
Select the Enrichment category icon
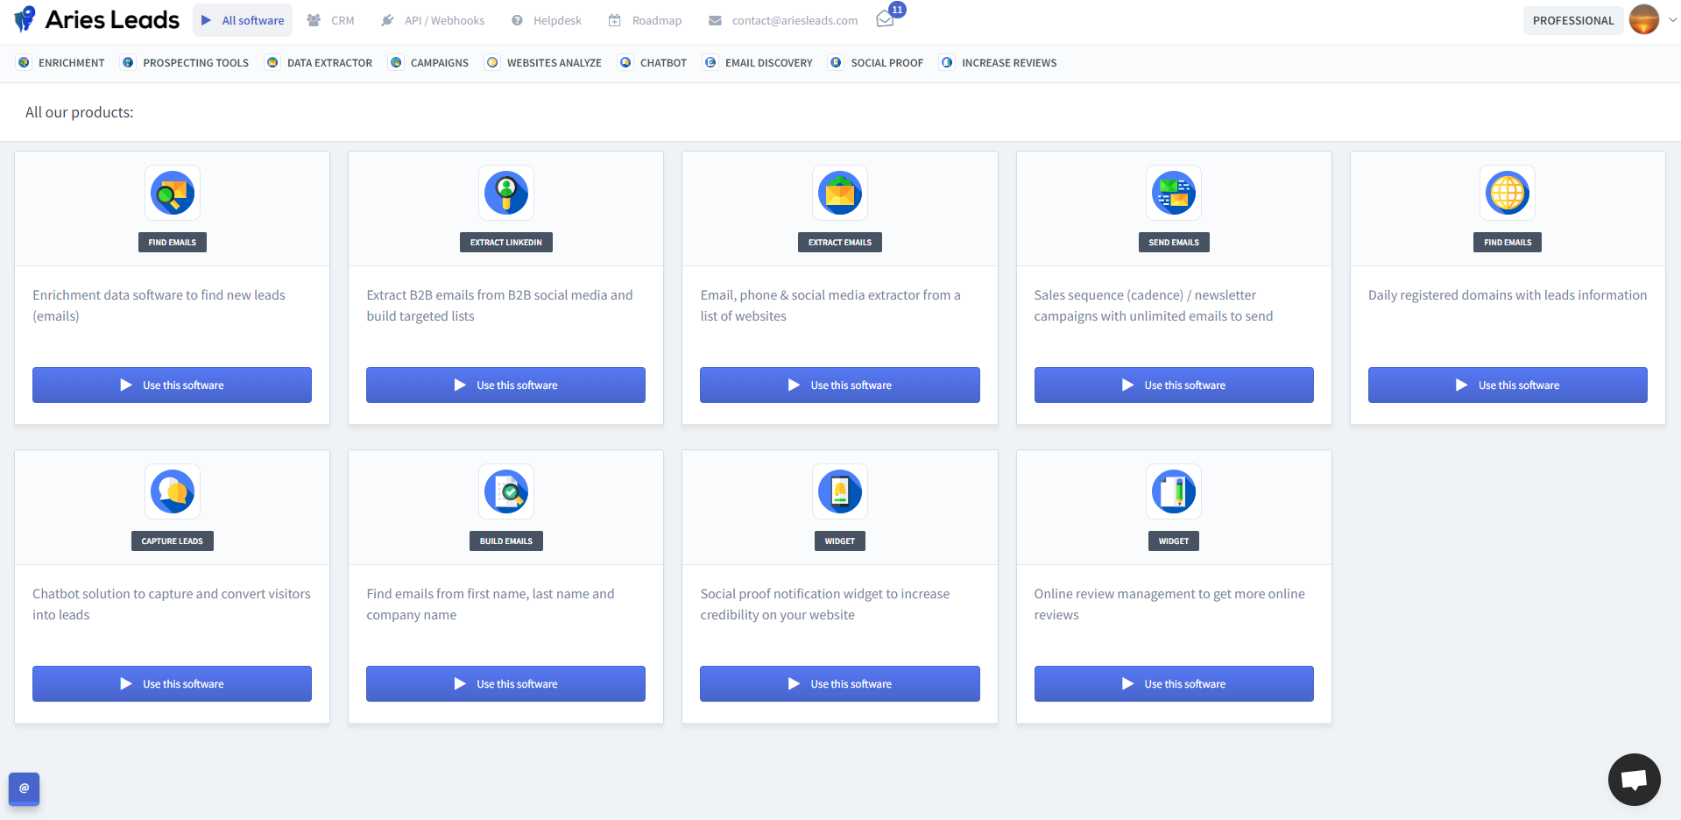click(x=25, y=62)
